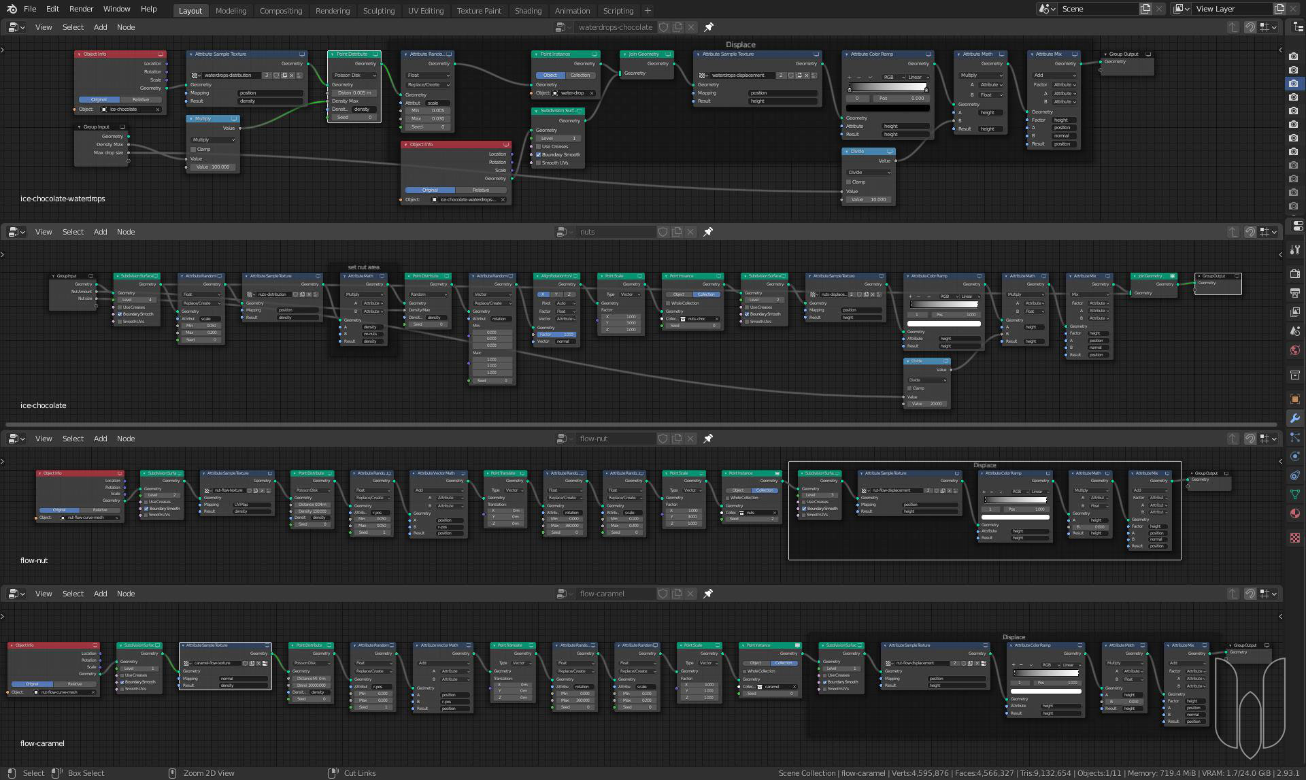Open the Poisson Disk distribution dropdown
Screen dimensions: 1306x780
coord(354,75)
